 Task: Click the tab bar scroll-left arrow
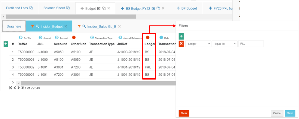3,17
